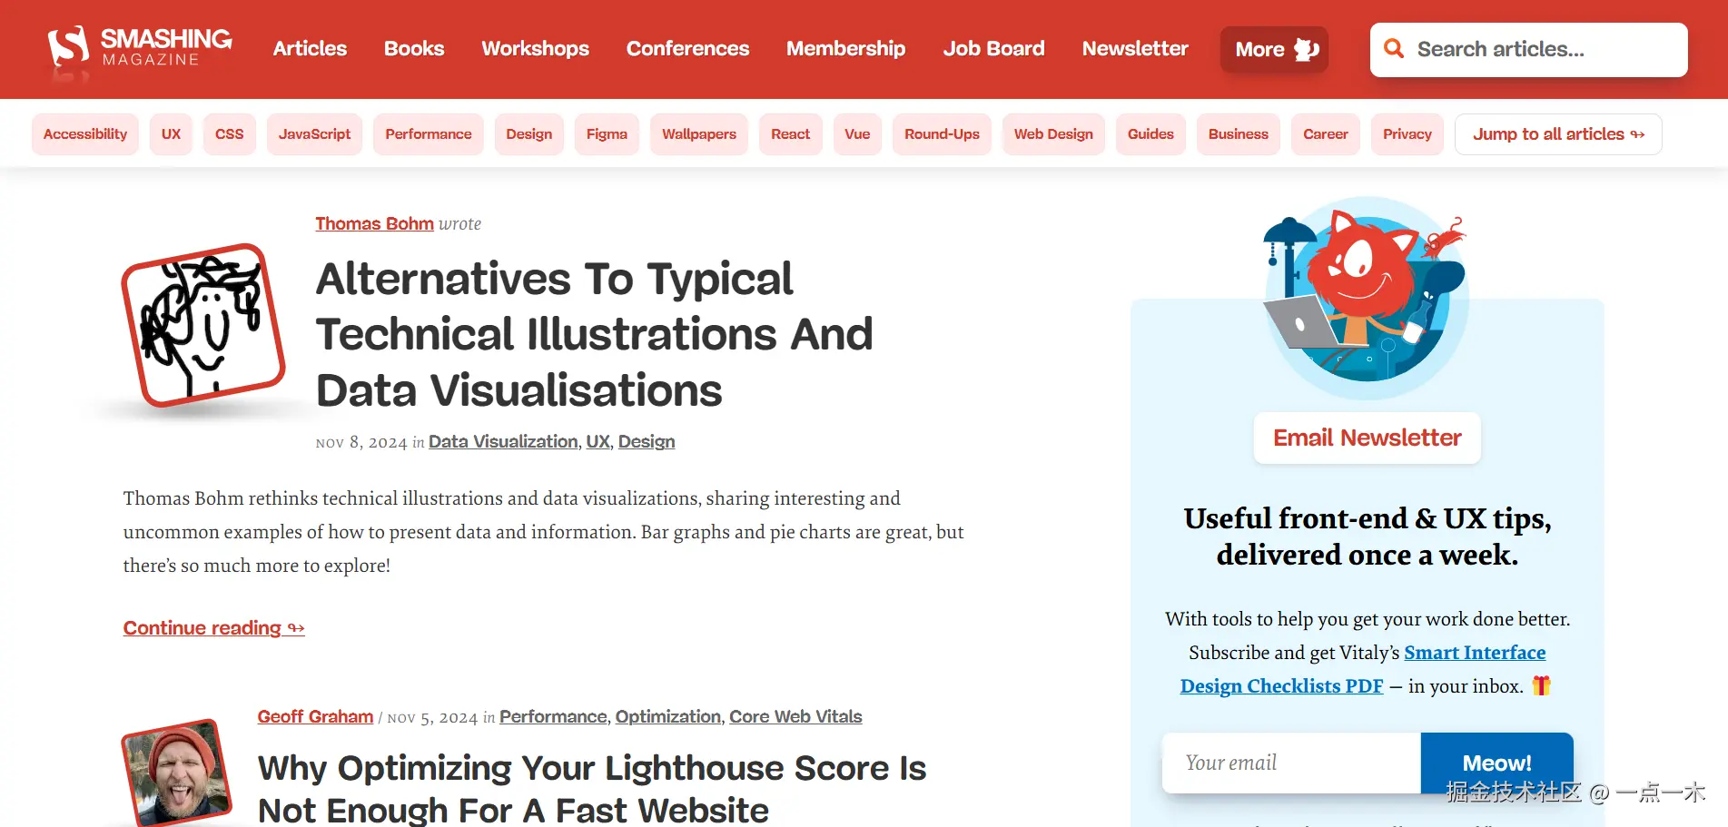Choose the Figma category tag
Screen dimensions: 1728x827
coord(607,134)
